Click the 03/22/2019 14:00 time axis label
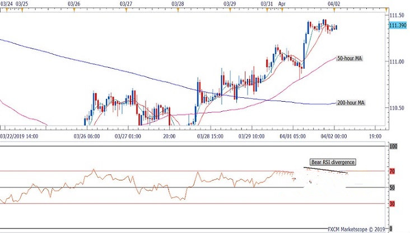Screen dimensions: 410x233 pos(20,135)
